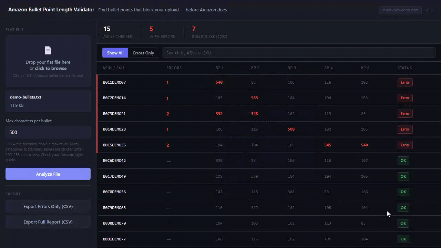Click the STATUS column header
The width and height of the screenshot is (441, 248).
[404, 68]
